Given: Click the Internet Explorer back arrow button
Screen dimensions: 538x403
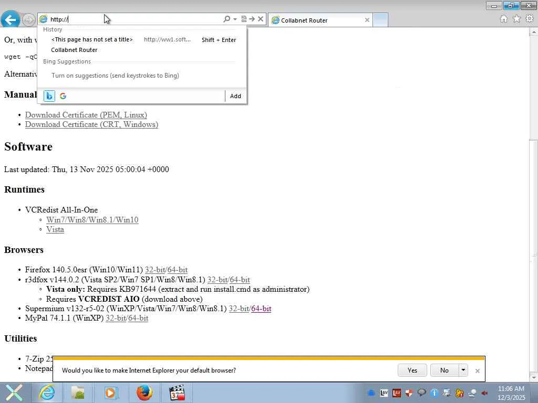Looking at the screenshot, I should [x=11, y=19].
